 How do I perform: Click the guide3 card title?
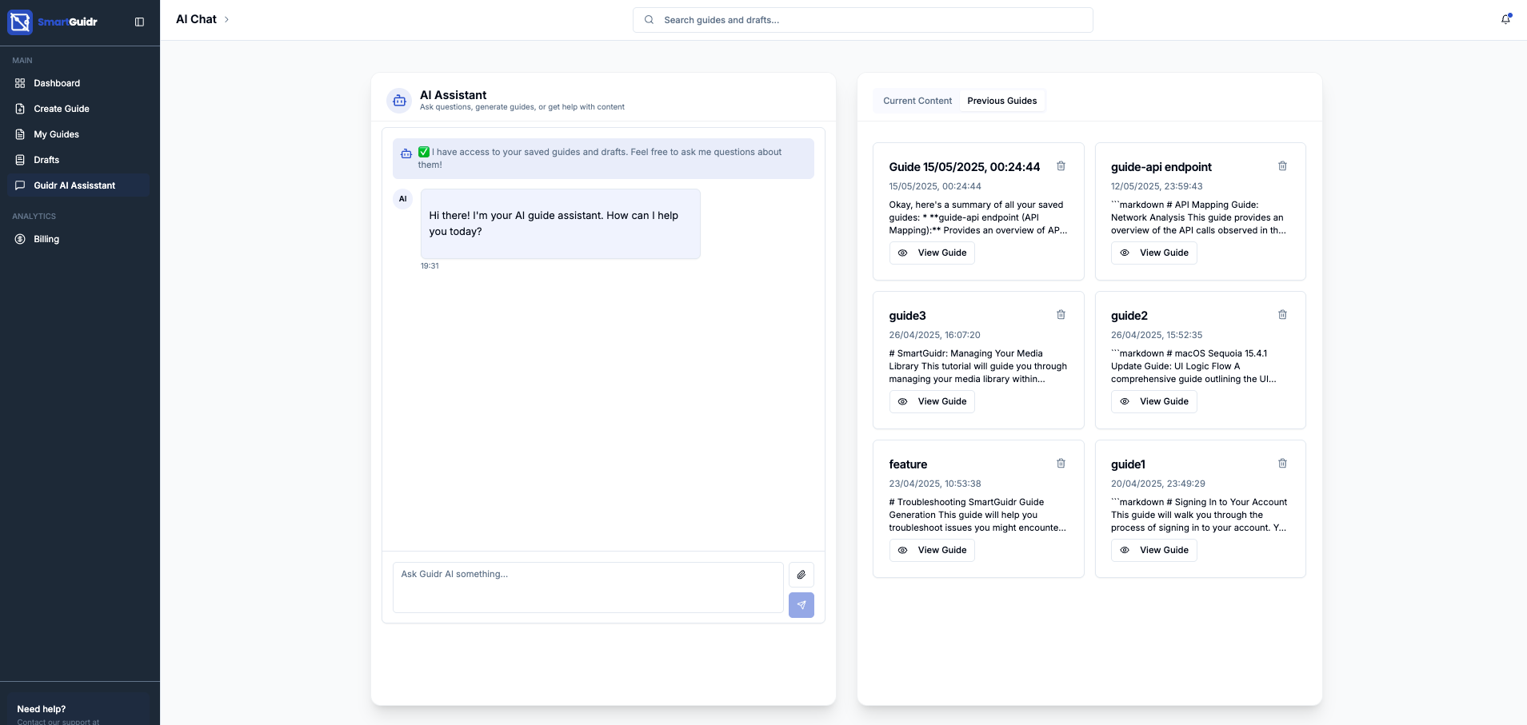click(907, 316)
